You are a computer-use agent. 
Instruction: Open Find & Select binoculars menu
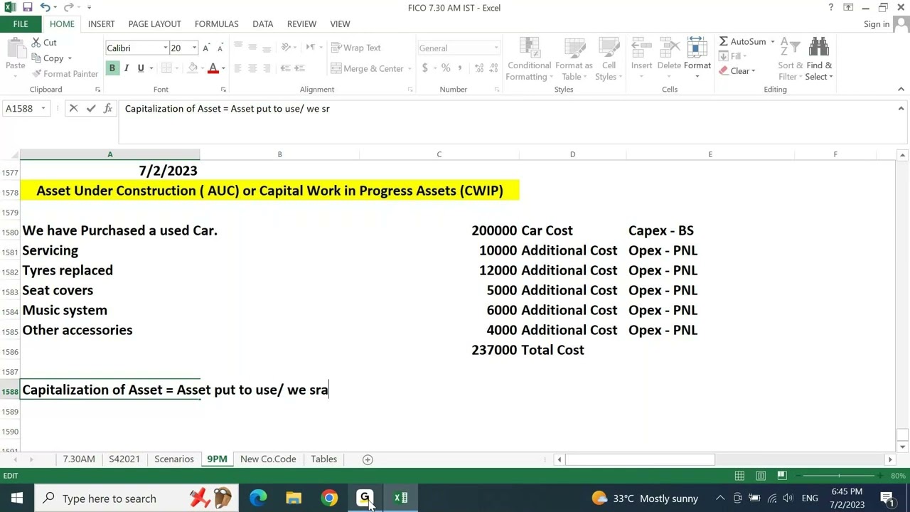[x=819, y=59]
